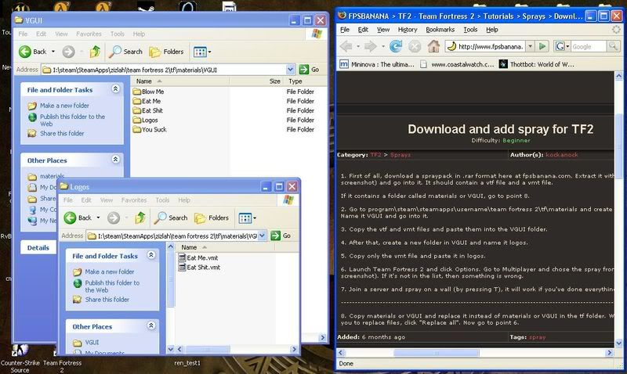Click Sprays category link on webpage
Screen dimensions: 627x374
click(400, 155)
